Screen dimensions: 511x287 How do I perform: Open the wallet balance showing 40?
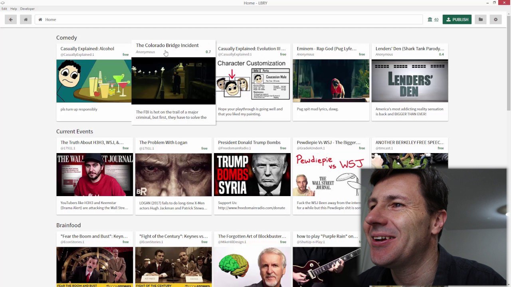(x=433, y=20)
